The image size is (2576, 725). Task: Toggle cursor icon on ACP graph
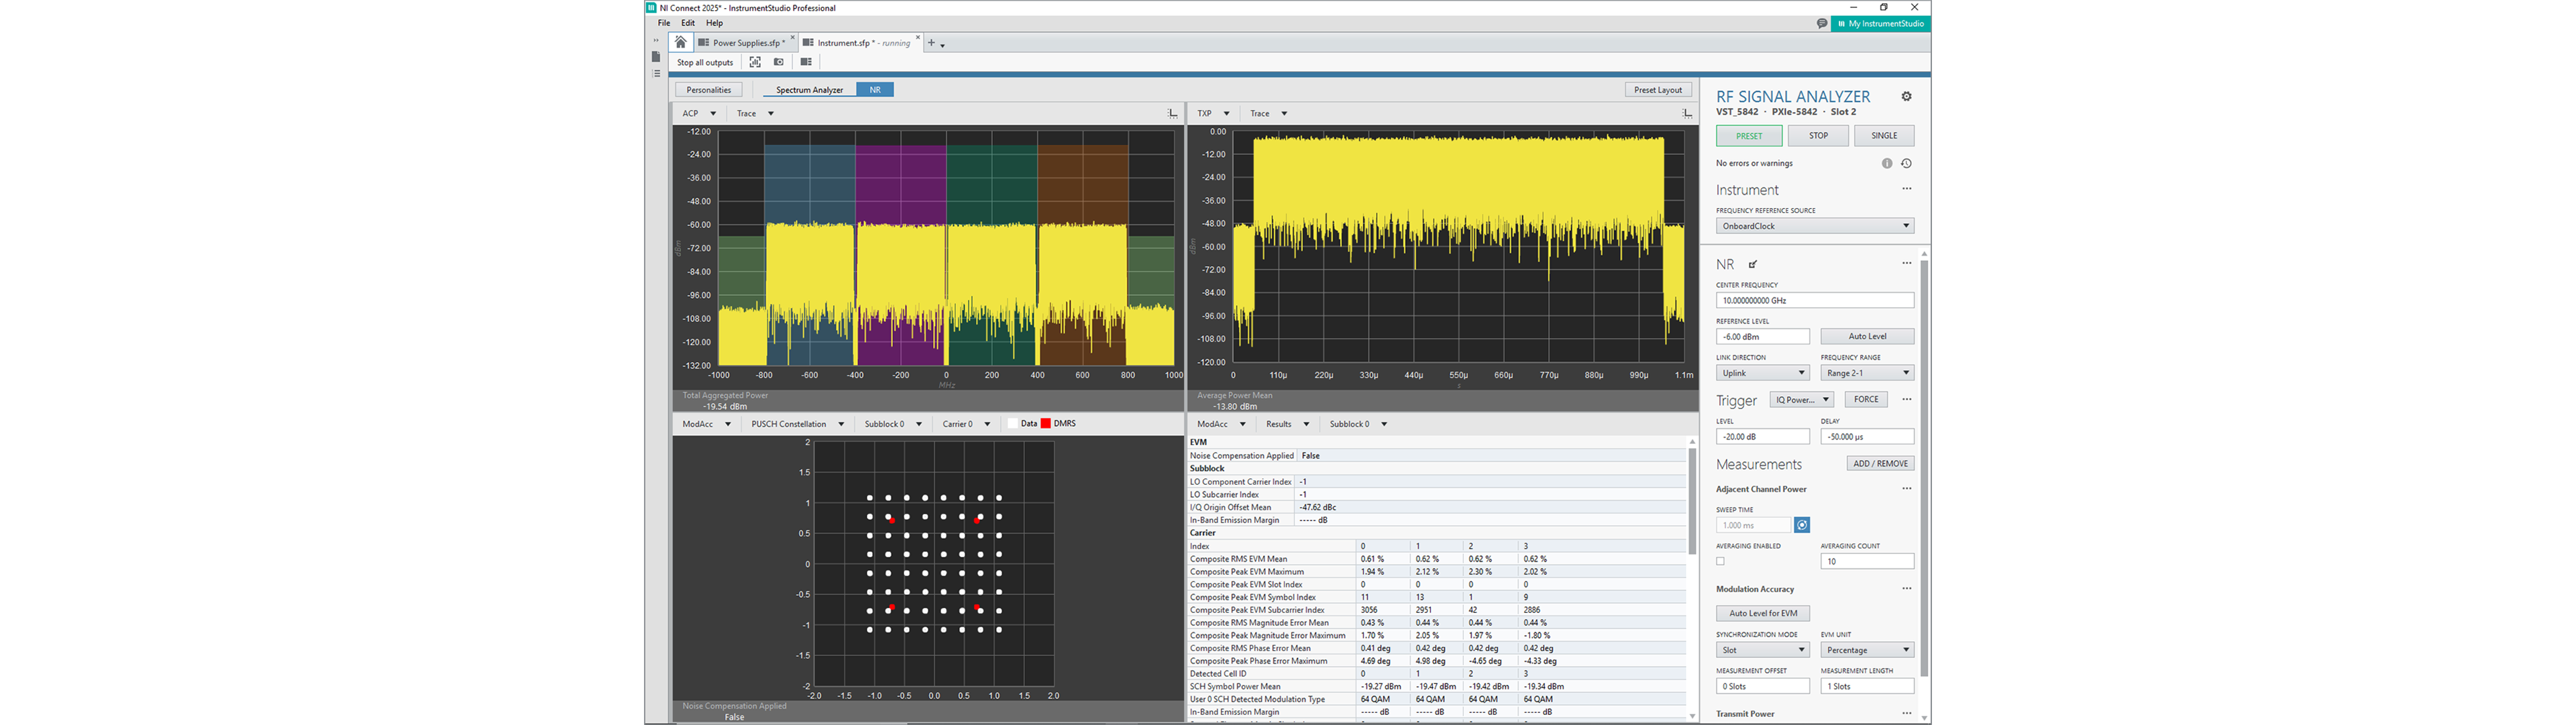pyautogui.click(x=1173, y=113)
